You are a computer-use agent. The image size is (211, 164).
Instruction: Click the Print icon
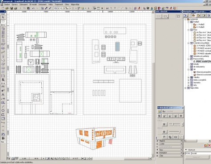(x=16, y=8)
